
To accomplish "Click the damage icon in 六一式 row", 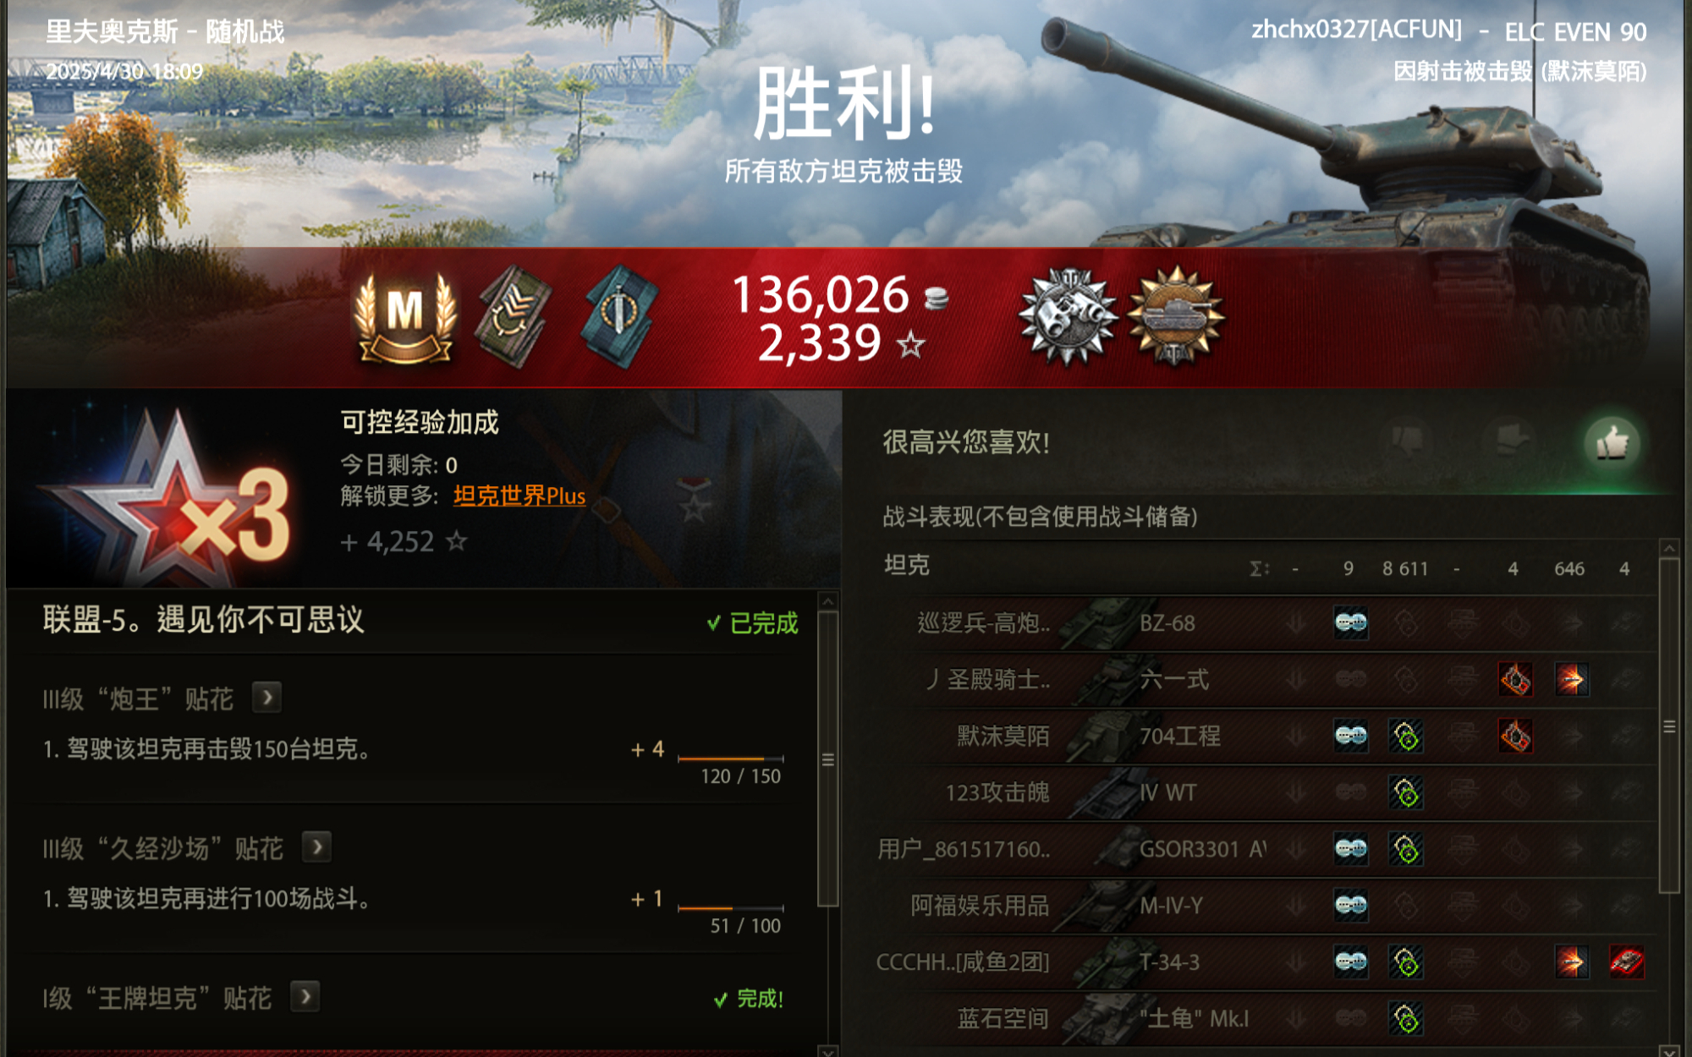I will click(x=1571, y=680).
